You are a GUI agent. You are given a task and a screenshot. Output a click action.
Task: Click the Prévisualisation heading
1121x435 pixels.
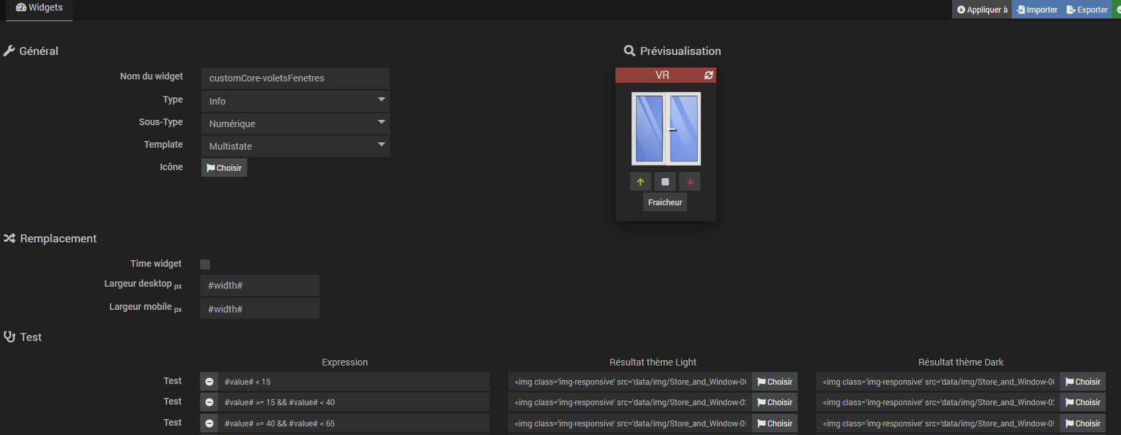pos(672,51)
